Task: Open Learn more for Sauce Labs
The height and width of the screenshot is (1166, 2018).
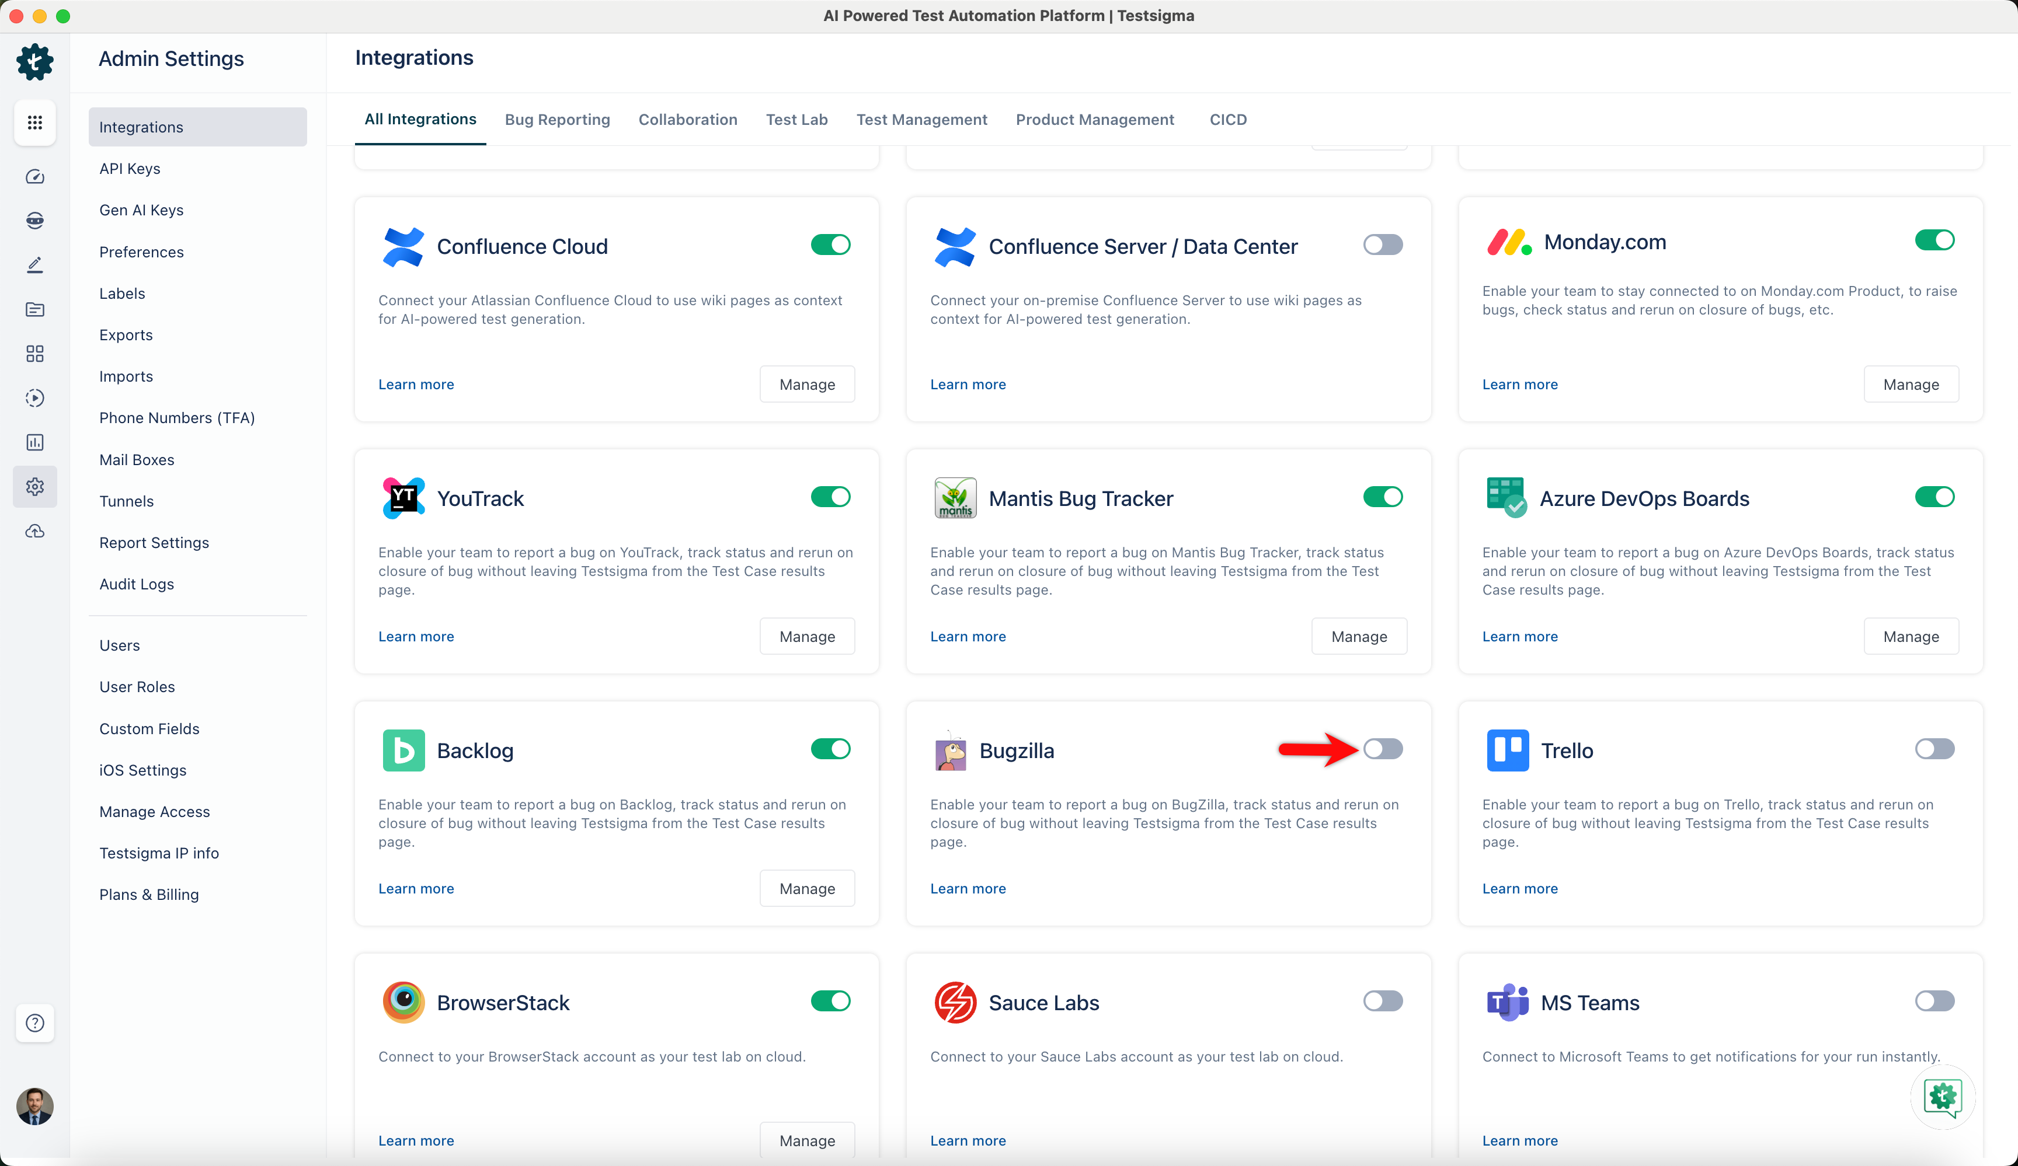Action: [x=968, y=1140]
